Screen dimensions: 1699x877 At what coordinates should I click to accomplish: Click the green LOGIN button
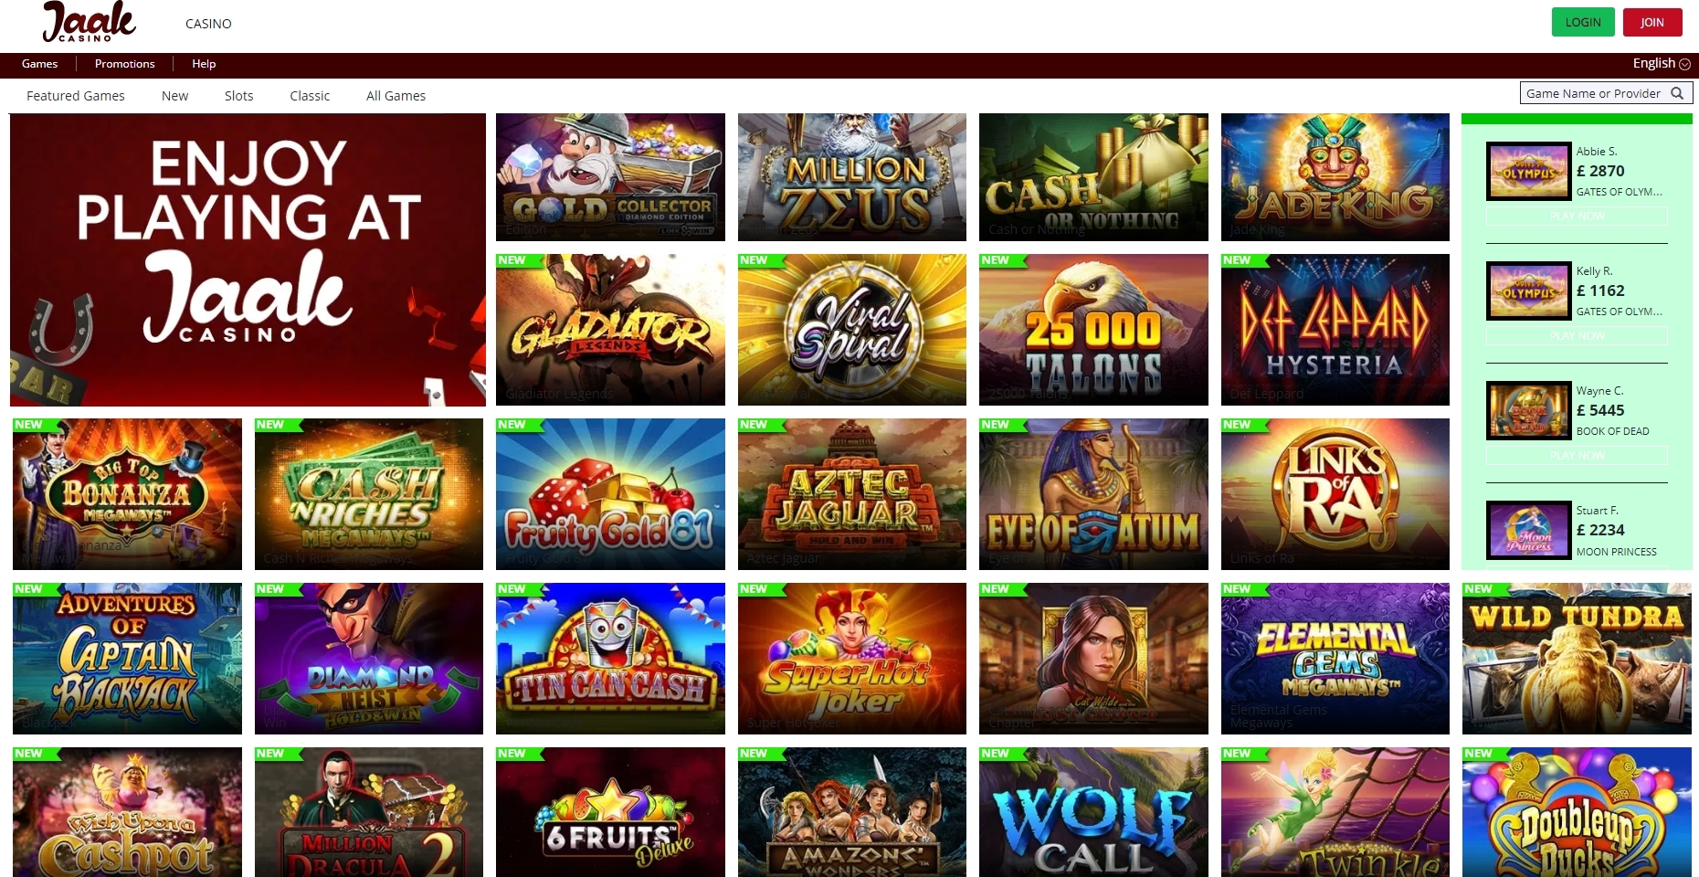1583,22
